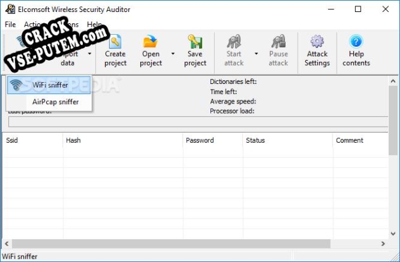Save the project using Save project icon
Screen dimensions: 400x262
tap(195, 42)
